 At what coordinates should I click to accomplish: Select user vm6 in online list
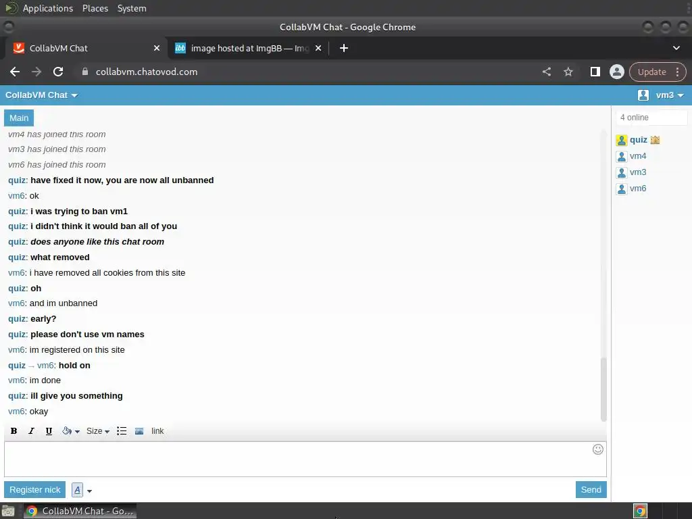pos(638,189)
